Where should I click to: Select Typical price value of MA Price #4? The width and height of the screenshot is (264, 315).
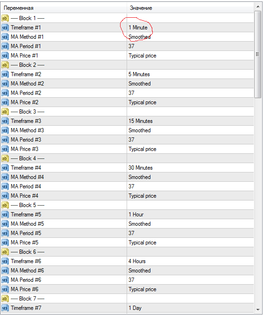(143, 196)
